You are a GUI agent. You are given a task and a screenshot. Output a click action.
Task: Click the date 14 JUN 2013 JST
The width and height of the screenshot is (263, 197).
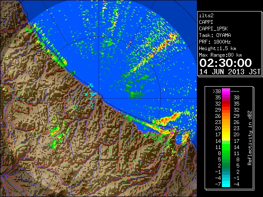click(x=230, y=72)
